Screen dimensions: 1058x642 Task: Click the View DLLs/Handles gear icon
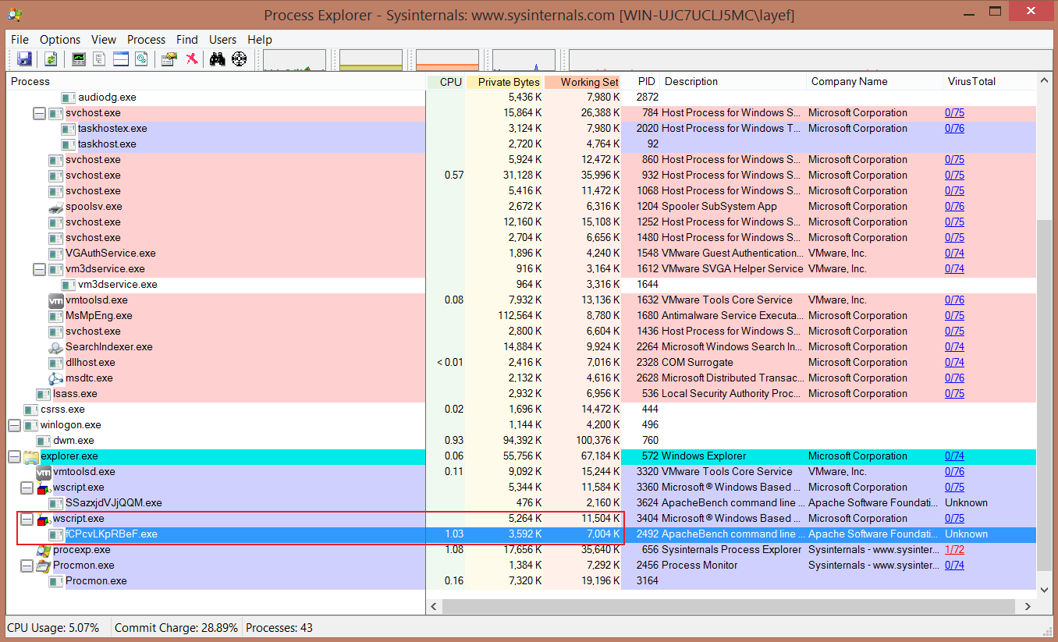[141, 59]
